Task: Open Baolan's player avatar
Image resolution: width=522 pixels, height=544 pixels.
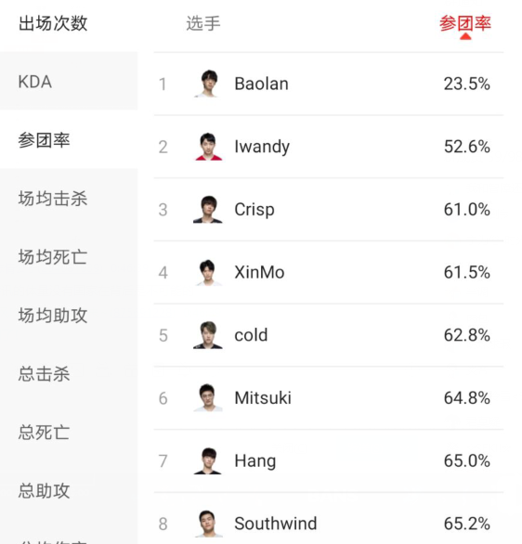Action: [x=208, y=84]
